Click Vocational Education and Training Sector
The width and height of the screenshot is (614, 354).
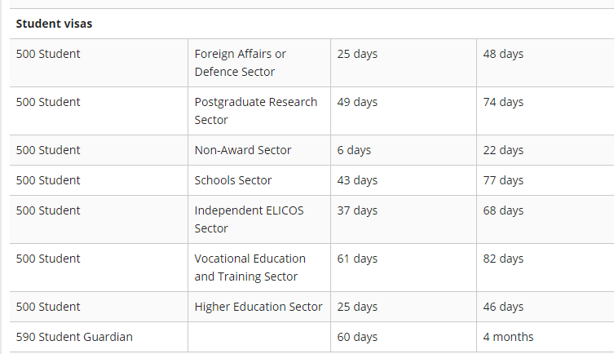[250, 268]
